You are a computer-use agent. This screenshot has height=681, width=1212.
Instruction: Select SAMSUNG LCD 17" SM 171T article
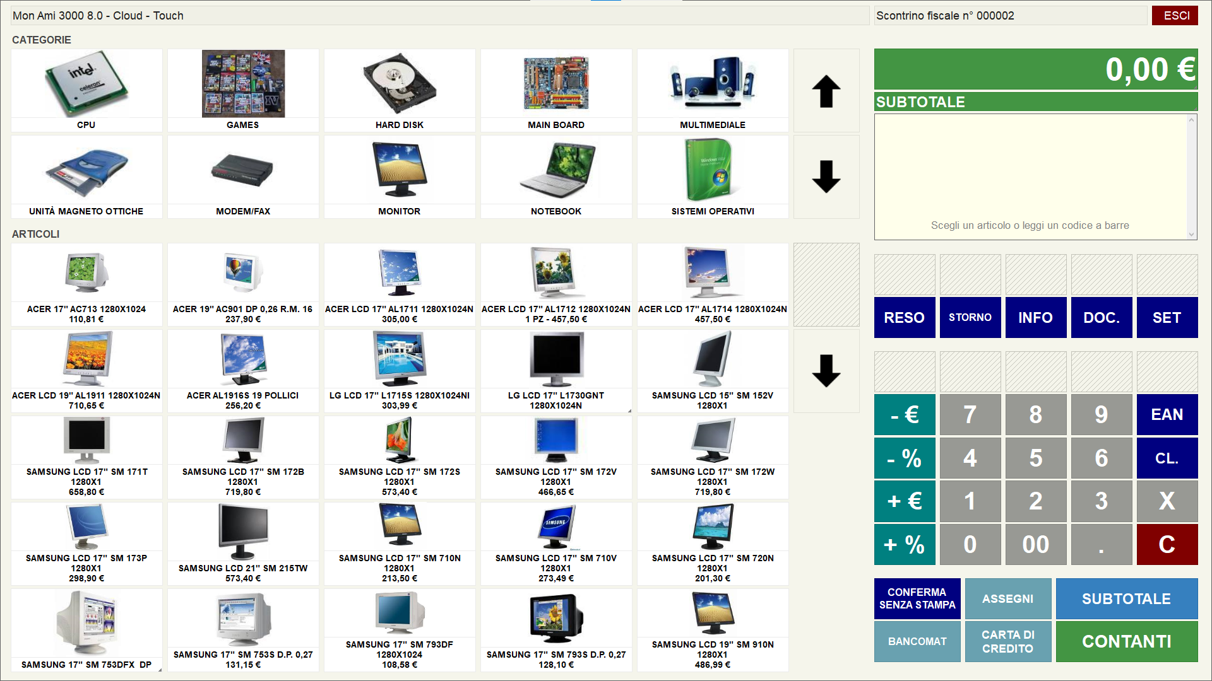pyautogui.click(x=86, y=457)
